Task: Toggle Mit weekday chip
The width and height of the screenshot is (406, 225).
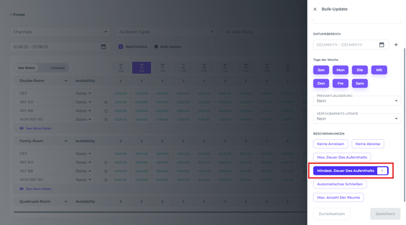Action: click(x=379, y=70)
